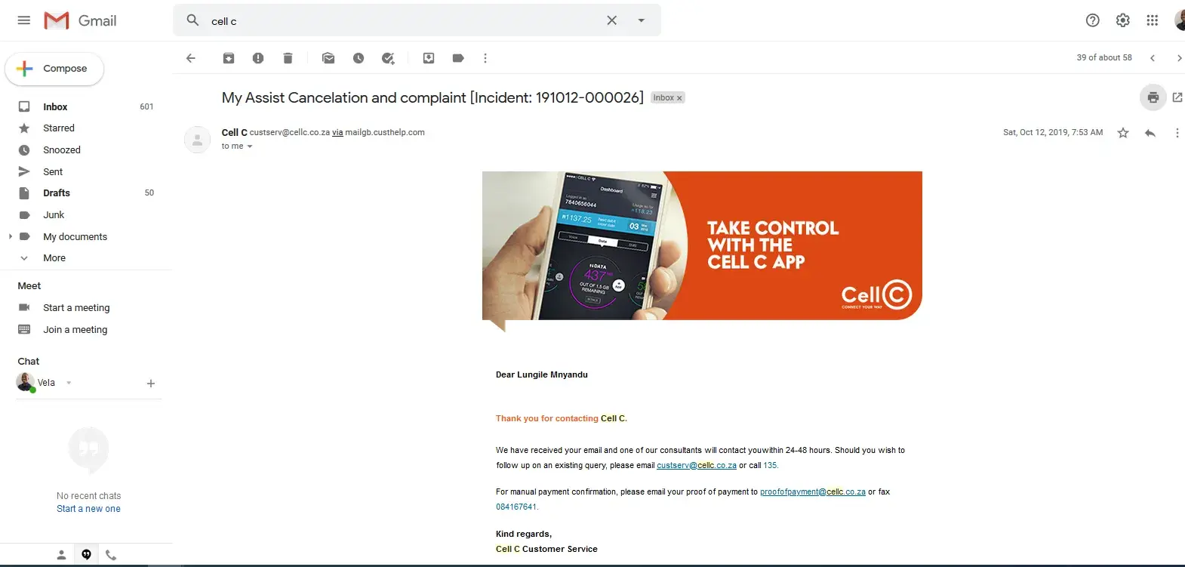Click the proofofpayment@cellc.co.za link

[x=813, y=492]
